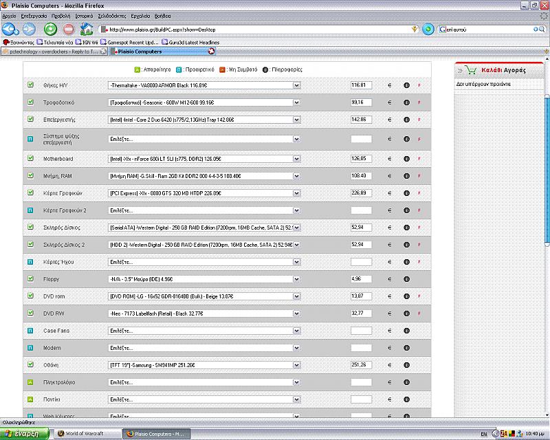The width and height of the screenshot is (550, 440).
Task: Toggle the DVD RW green checkbox
Action: click(x=30, y=313)
